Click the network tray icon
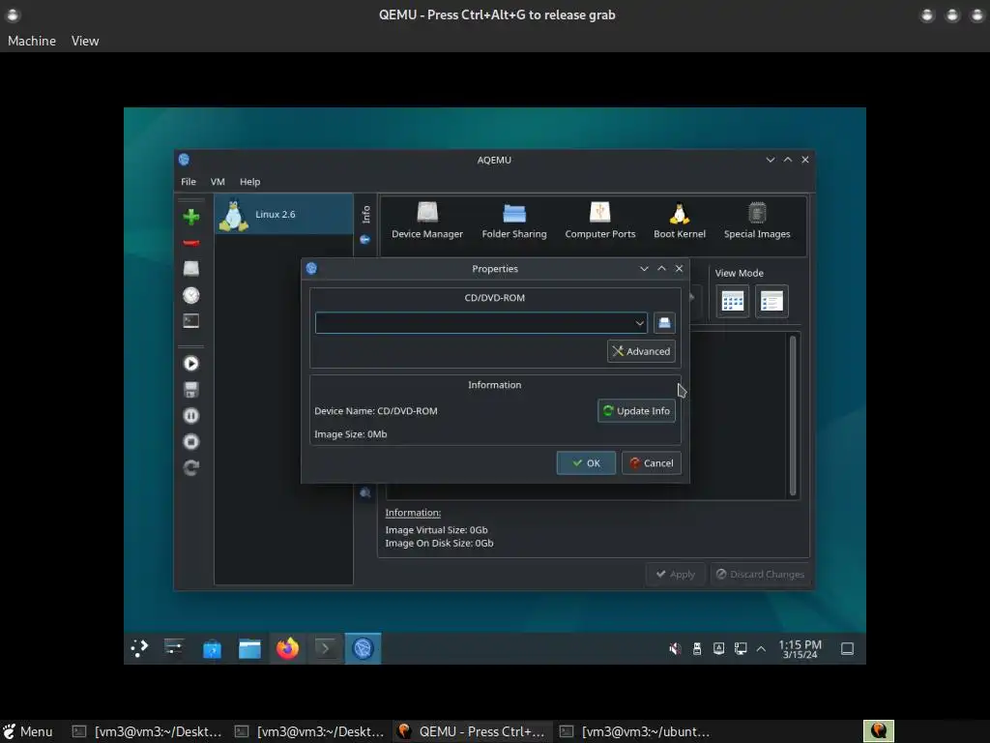990x743 pixels. [741, 649]
